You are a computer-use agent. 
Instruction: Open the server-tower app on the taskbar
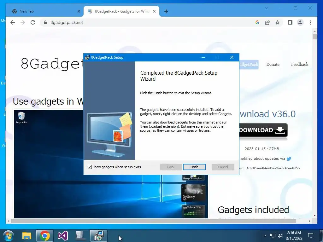(x=80, y=236)
